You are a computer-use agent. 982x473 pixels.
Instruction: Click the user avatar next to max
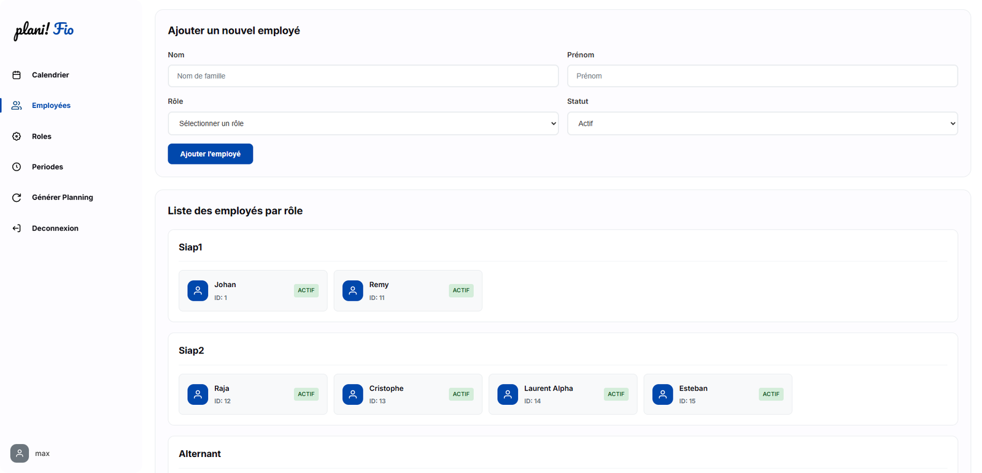(x=20, y=453)
